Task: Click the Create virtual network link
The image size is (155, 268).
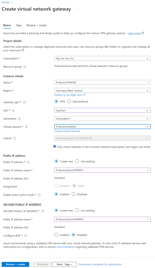Action: pyautogui.click(x=67, y=131)
